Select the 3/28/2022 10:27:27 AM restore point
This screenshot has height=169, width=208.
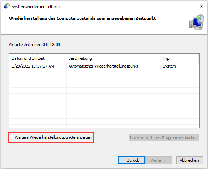click(104, 66)
